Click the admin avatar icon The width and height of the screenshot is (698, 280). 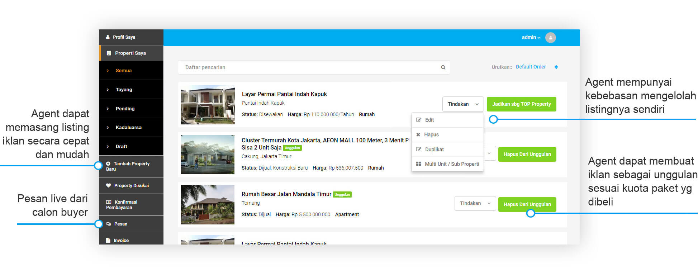point(550,38)
